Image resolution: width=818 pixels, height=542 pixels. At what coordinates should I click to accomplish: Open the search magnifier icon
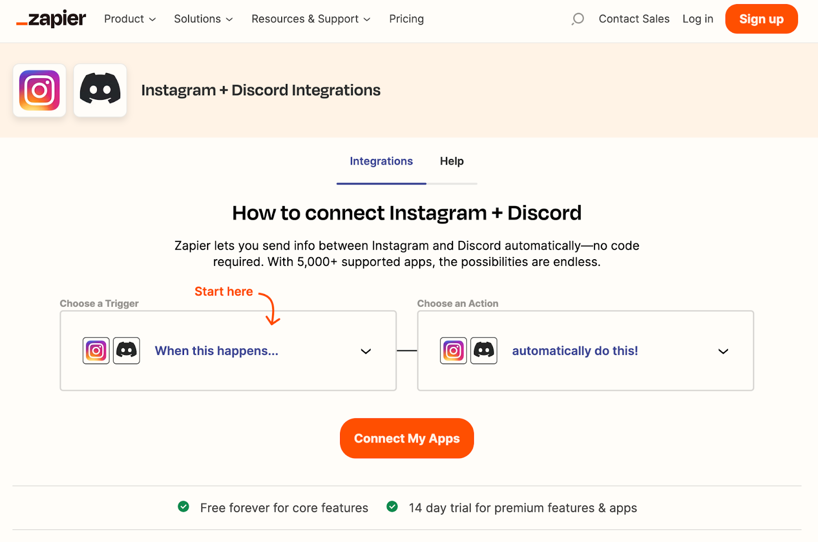[577, 19]
